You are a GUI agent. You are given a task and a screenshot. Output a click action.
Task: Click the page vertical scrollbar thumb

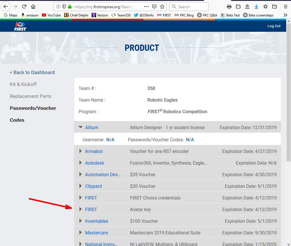pos(288,92)
